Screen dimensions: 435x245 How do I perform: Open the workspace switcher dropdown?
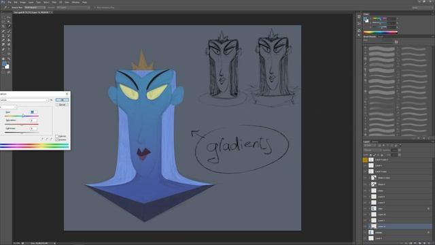pyautogui.click(x=423, y=7)
